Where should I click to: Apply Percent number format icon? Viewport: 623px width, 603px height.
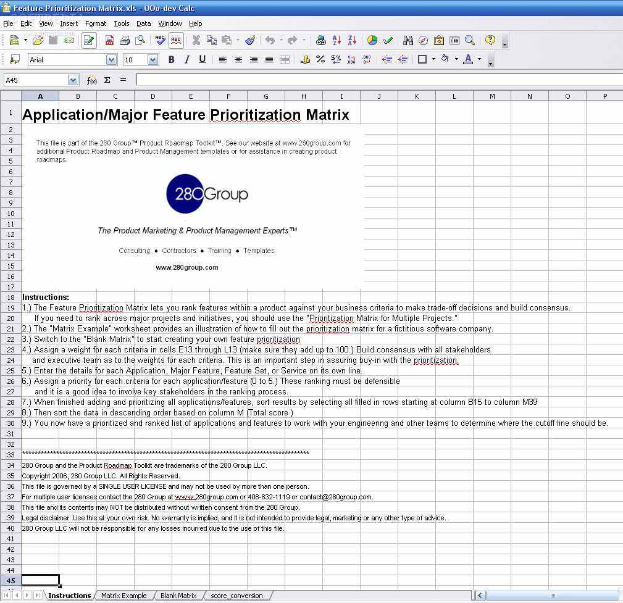320,60
